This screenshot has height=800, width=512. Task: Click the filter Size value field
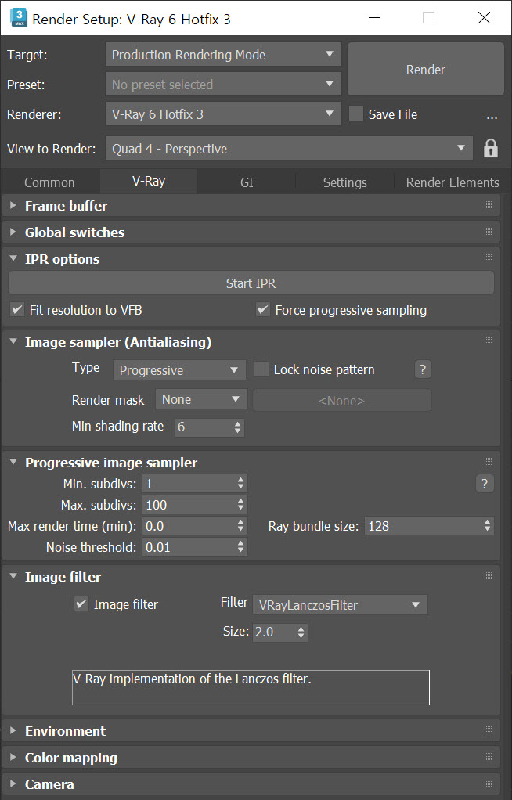pyautogui.click(x=274, y=632)
